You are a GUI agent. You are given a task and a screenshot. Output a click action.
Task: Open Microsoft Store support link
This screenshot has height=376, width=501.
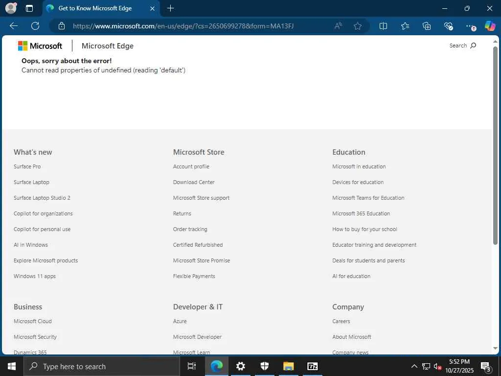tap(201, 198)
